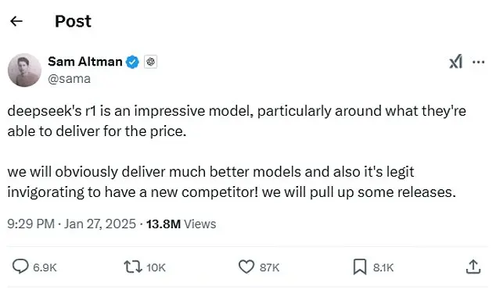496x290 pixels.
Task: Click the blue verified checkmark badge
Action: (x=132, y=62)
